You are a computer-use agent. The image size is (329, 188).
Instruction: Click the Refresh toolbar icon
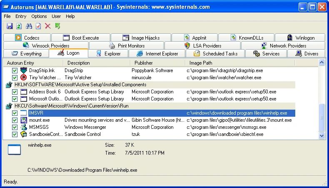click(x=19, y=26)
